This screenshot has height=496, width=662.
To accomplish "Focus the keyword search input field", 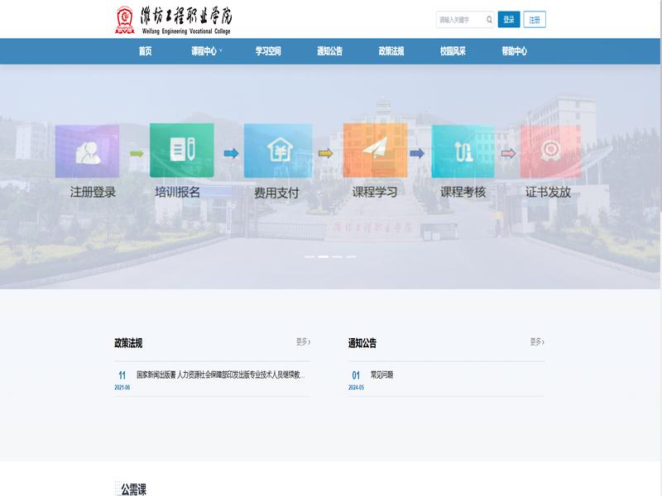I will pos(459,20).
